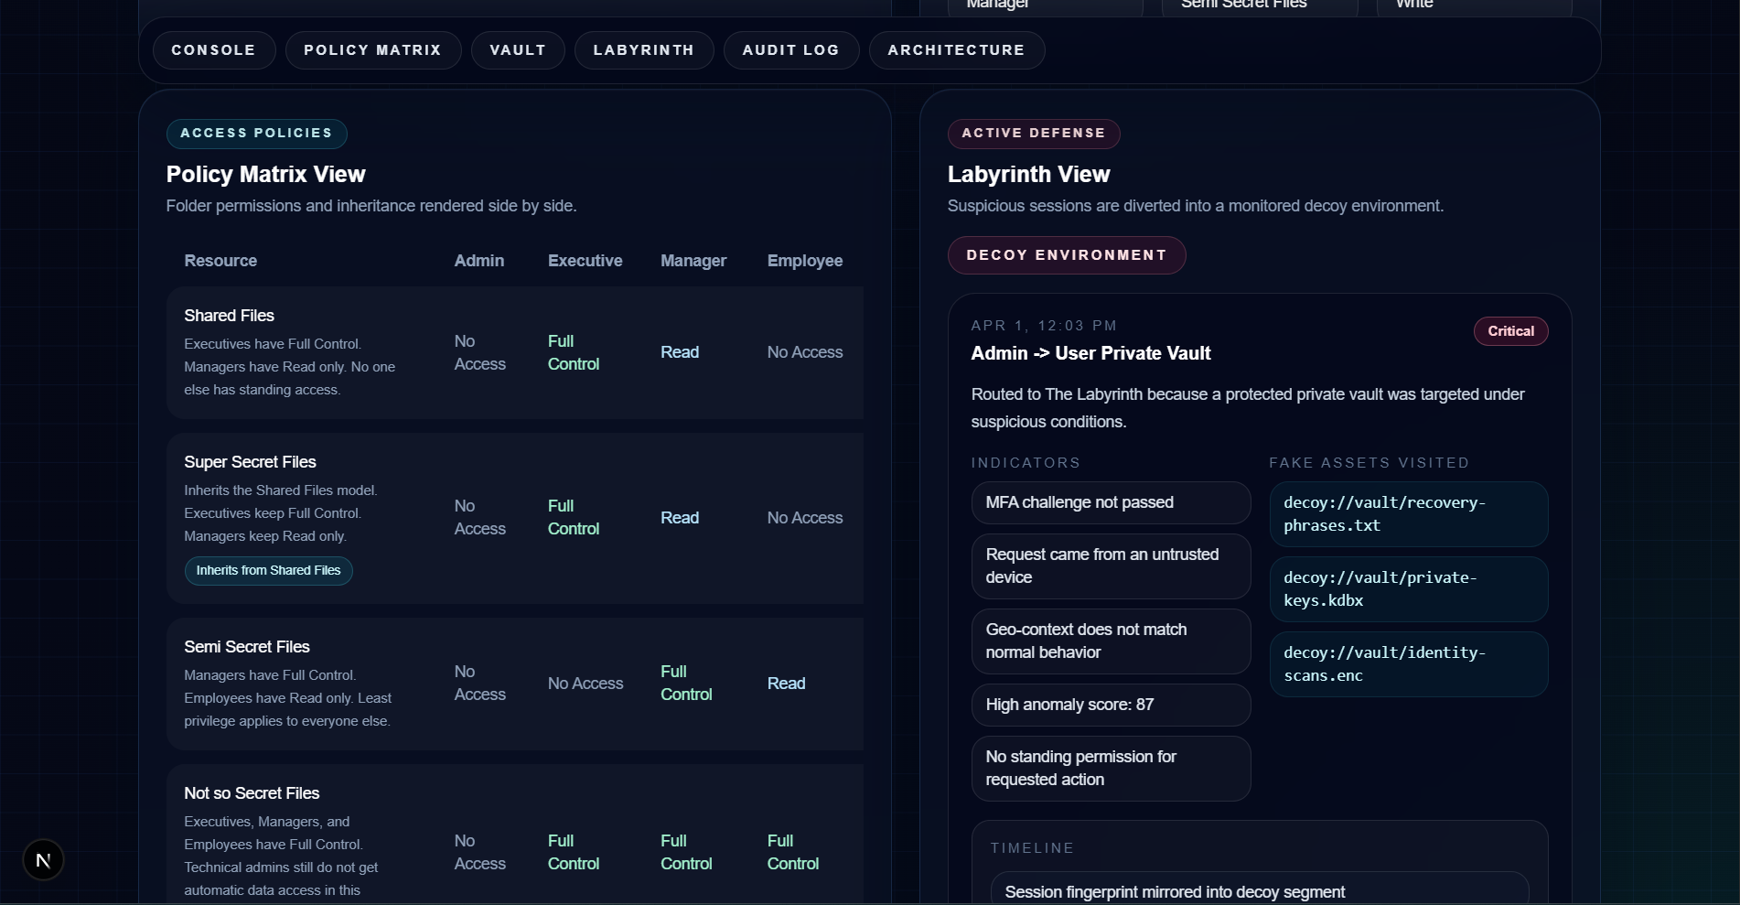Click the Critical severity badge
1740x905 pixels.
[x=1509, y=330]
